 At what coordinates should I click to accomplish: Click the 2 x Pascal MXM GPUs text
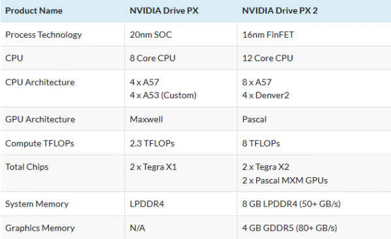click(x=285, y=180)
